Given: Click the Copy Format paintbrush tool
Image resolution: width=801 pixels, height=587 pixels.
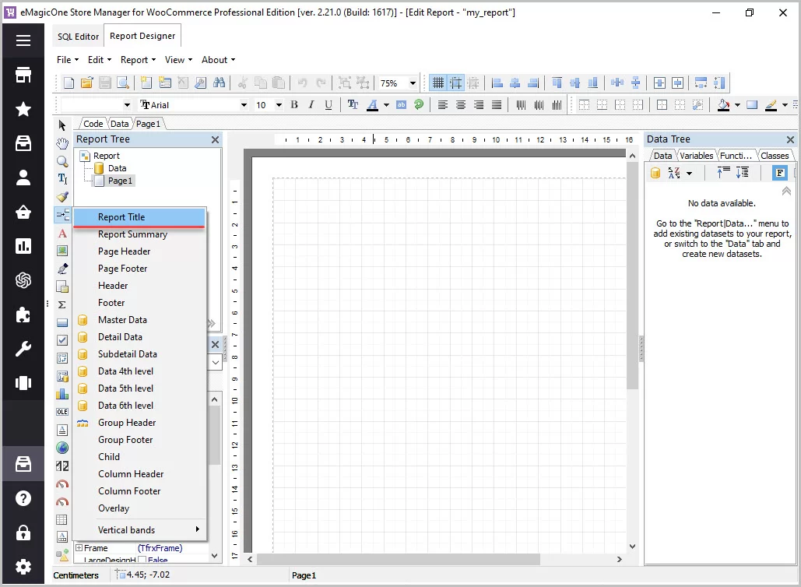Looking at the screenshot, I should click(x=62, y=197).
